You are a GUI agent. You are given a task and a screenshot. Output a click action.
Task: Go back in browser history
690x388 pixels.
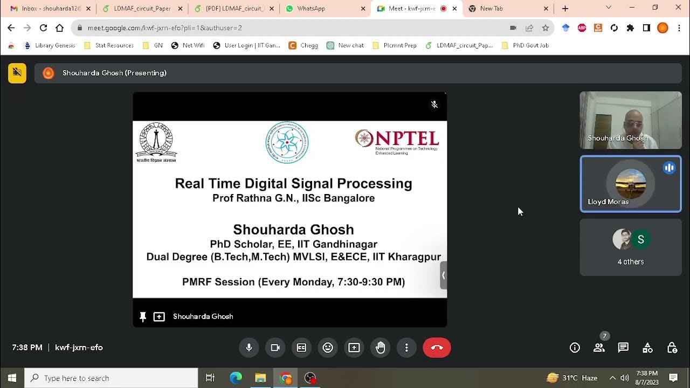[11, 28]
